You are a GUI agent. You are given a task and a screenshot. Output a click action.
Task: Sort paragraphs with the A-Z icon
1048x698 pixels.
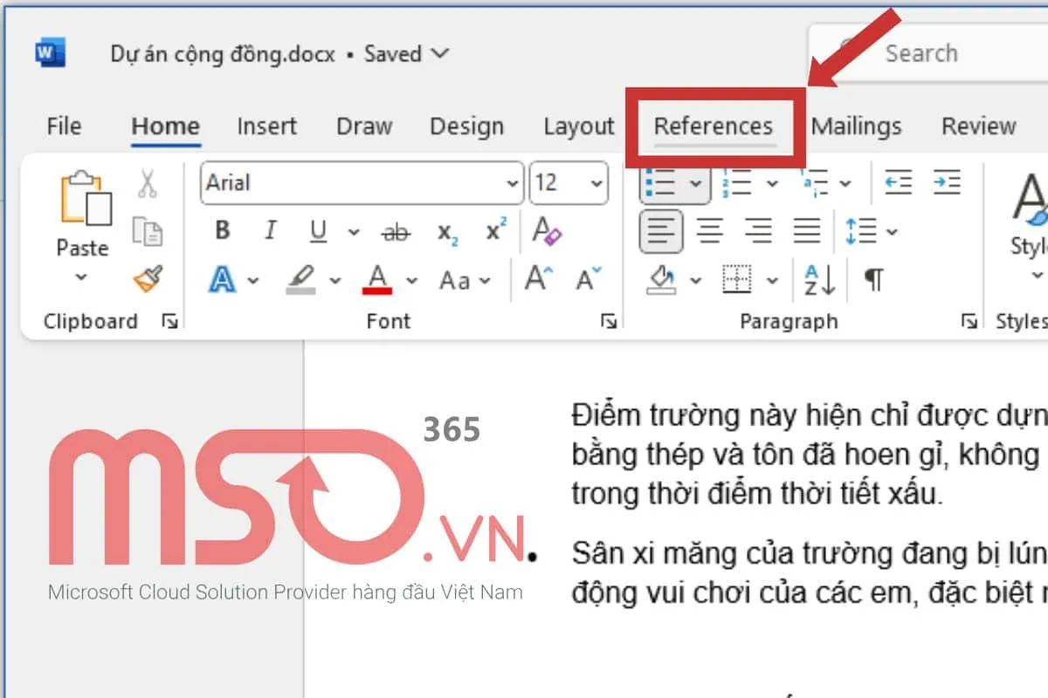coord(819,280)
